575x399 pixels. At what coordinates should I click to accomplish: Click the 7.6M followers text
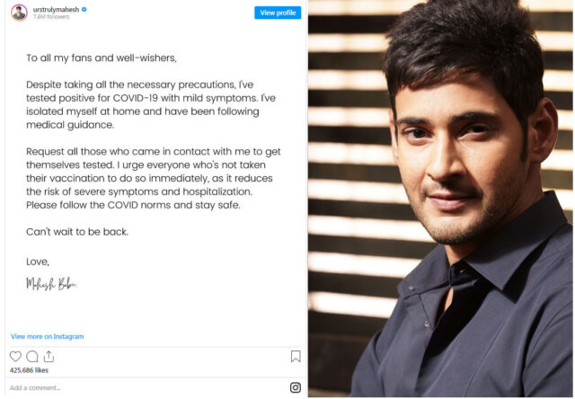point(51,17)
